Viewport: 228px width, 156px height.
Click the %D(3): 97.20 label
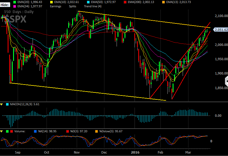[x=79, y=131]
